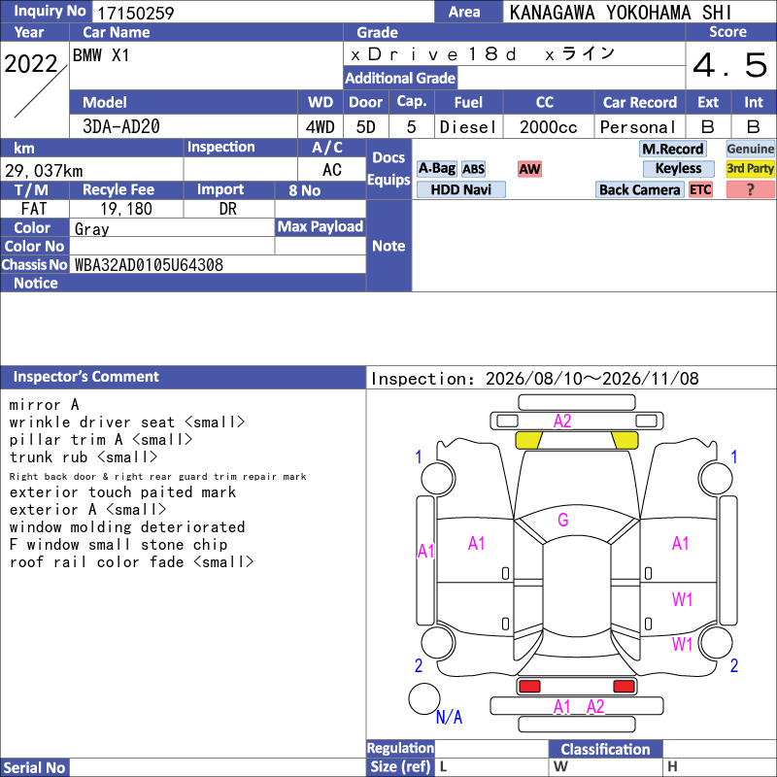Screen dimensions: 777x777
Task: Click the upper W1 mark on right rear door
Action: [x=682, y=599]
